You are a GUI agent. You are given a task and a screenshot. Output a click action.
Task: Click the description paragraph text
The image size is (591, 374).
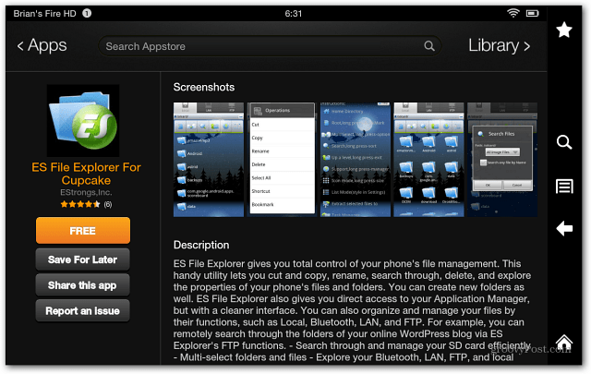pyautogui.click(x=353, y=310)
